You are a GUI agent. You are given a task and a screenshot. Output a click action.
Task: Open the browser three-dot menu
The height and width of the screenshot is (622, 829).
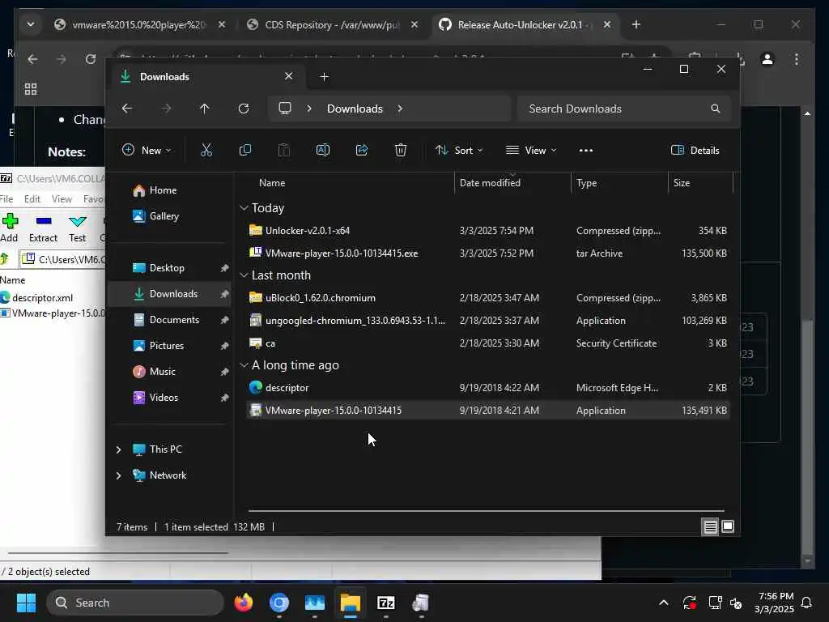click(x=797, y=58)
